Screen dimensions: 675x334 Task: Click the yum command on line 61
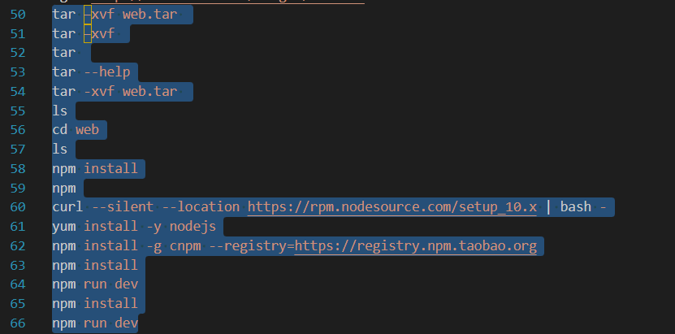pyautogui.click(x=63, y=227)
